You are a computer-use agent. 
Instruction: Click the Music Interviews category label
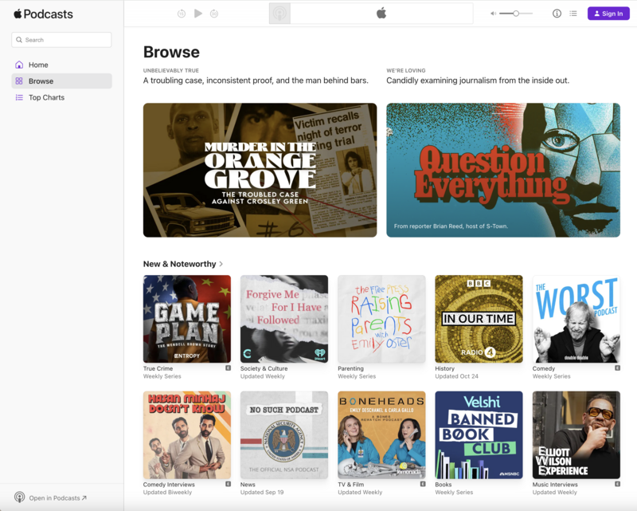pyautogui.click(x=555, y=485)
